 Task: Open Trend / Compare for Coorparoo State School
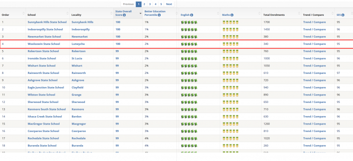(314, 131)
